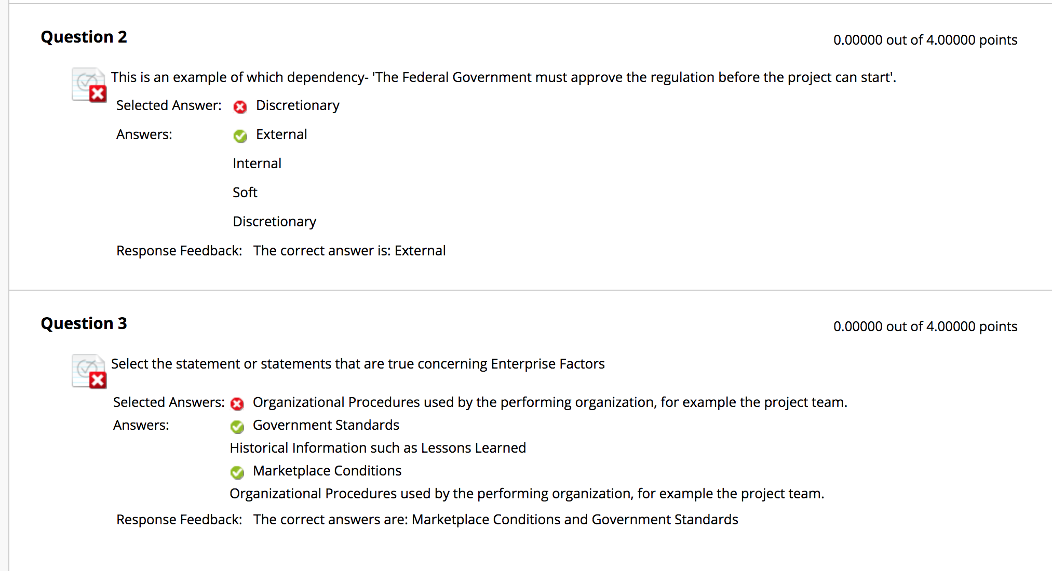Click red X icon next to selected Discretionary
1052x571 pixels.
(x=240, y=107)
